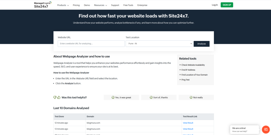
Task: Open the Ping Test tool
Action: (x=186, y=80)
